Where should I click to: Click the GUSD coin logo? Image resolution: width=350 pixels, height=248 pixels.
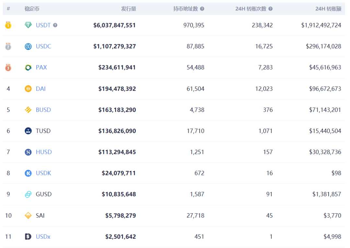click(28, 194)
